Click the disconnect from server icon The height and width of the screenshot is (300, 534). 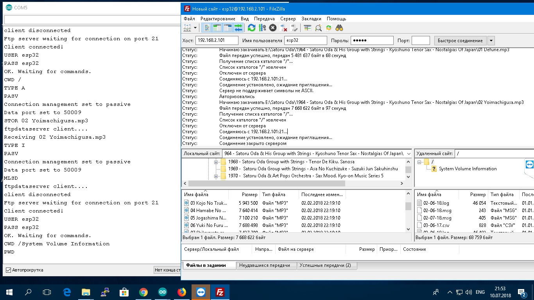pyautogui.click(x=284, y=28)
